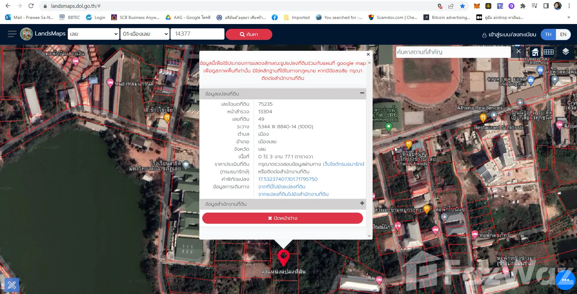Viewport: 577px width, 294px height.
Task: Click the map layers stack icon
Action: (565, 52)
